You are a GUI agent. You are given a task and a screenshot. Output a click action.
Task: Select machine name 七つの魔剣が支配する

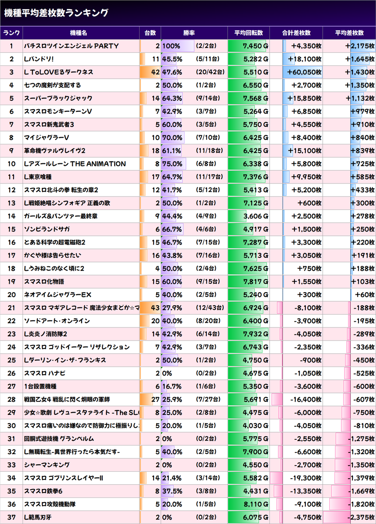point(52,85)
